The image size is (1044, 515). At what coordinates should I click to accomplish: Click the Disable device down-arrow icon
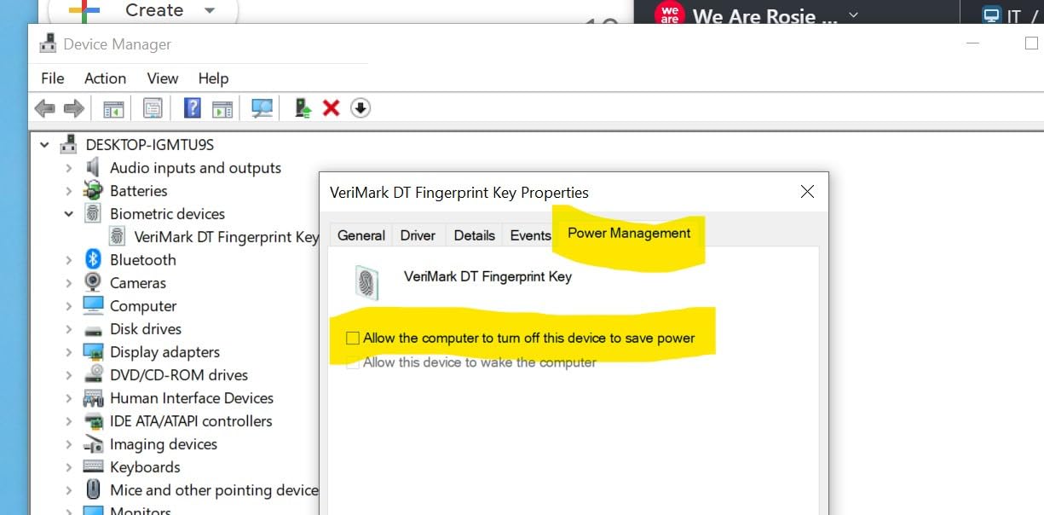tap(360, 108)
